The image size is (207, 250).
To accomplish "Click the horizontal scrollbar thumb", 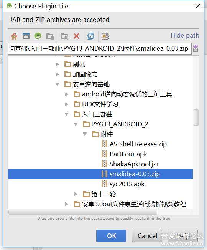I will tap(83, 212).
